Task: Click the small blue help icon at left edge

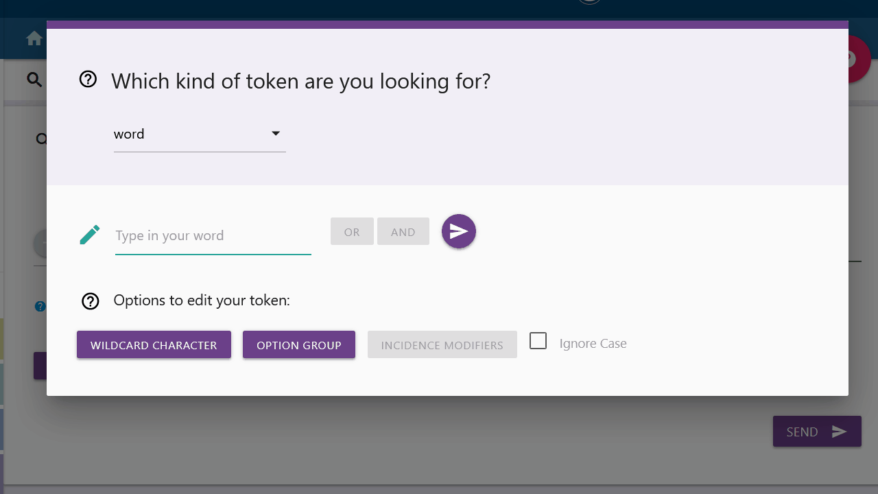Action: click(x=40, y=306)
